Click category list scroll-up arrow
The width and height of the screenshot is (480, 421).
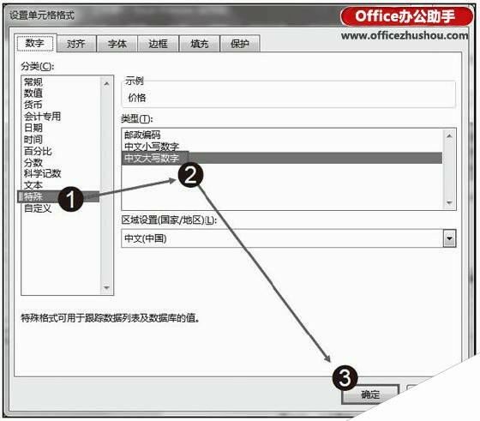pos(106,83)
